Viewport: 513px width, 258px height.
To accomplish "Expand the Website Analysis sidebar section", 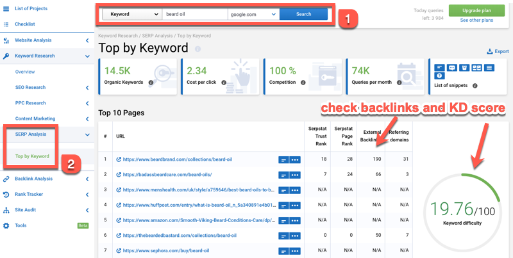I will pyautogui.click(x=87, y=40).
